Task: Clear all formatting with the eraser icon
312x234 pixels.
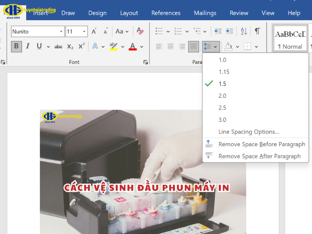Action: tap(140, 31)
